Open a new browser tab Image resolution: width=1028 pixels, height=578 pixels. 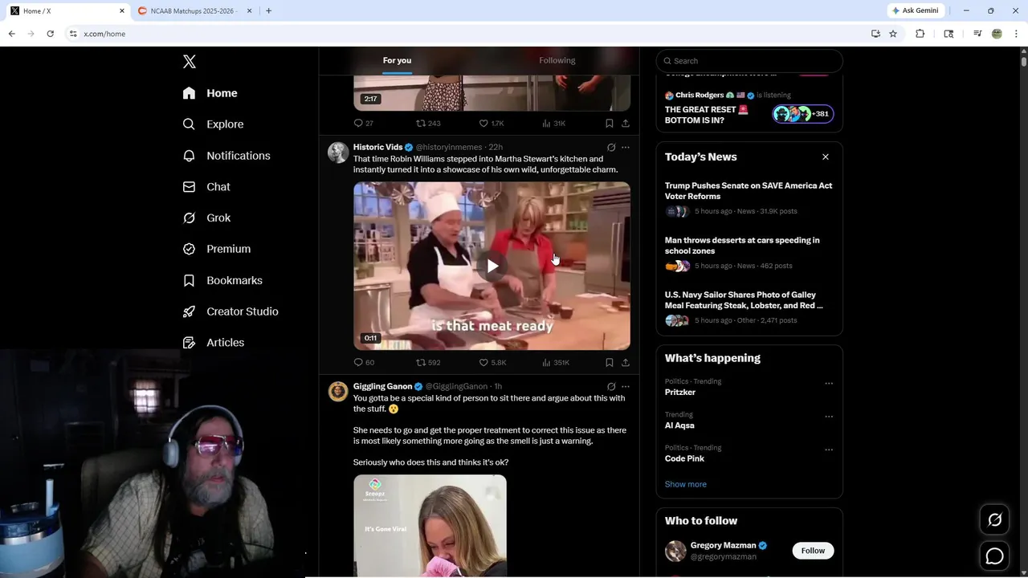[268, 10]
